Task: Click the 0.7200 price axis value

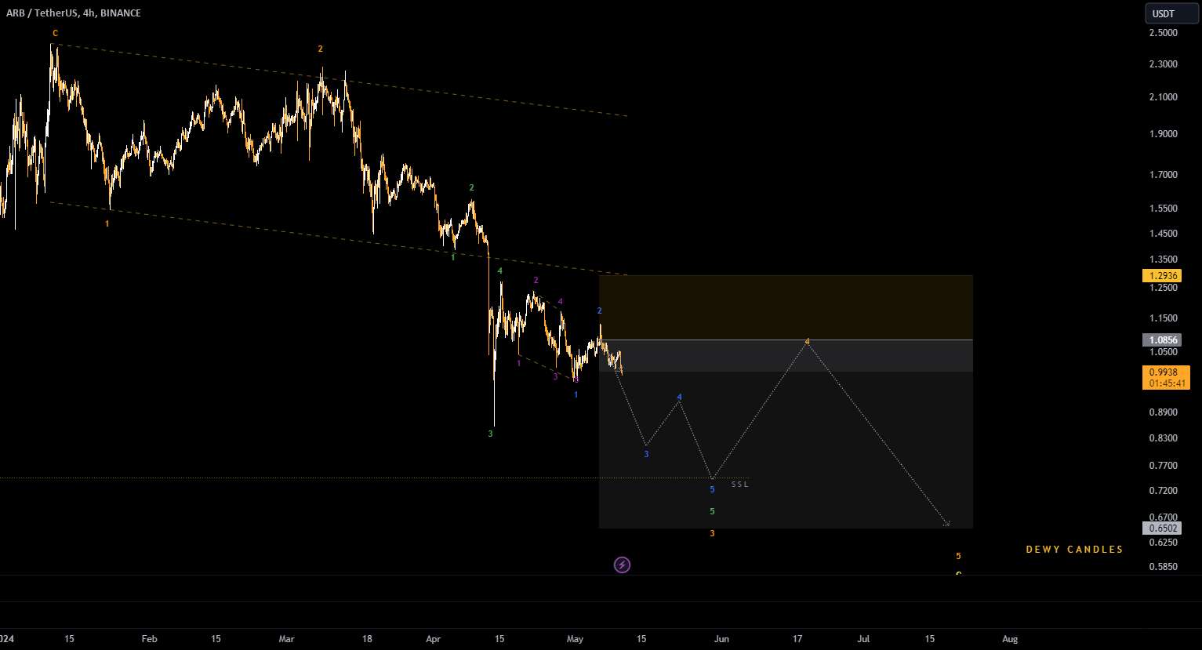Action: click(1164, 491)
